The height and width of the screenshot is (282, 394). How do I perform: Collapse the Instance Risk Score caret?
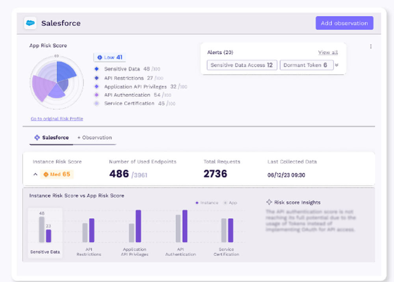click(35, 174)
